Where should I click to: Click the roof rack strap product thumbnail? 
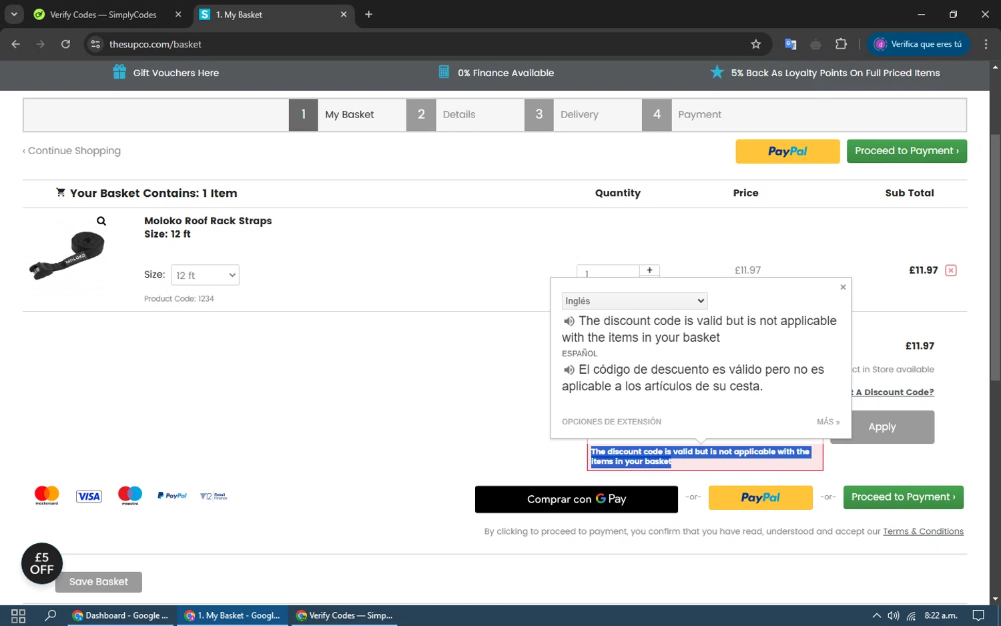(67, 255)
